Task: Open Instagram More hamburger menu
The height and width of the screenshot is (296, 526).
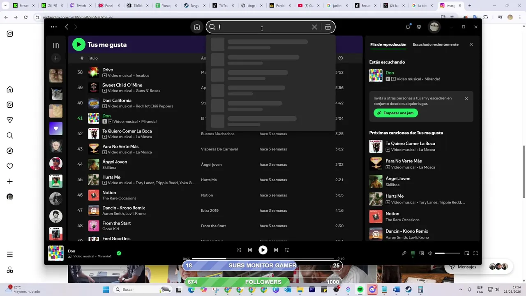Action: (10, 254)
